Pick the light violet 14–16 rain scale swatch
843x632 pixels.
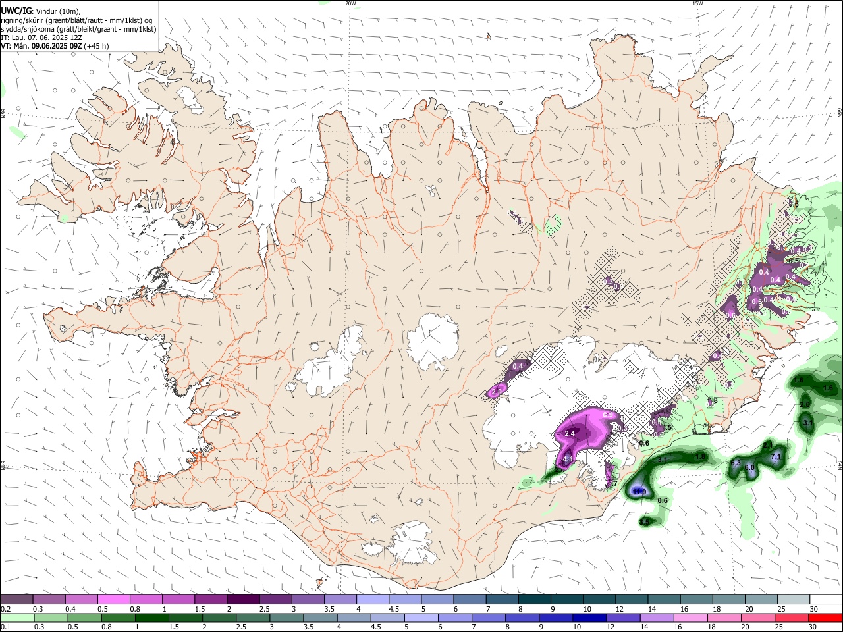point(657,618)
